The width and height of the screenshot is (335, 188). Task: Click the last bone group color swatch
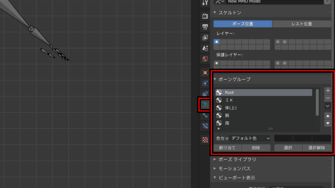(x=322, y=138)
